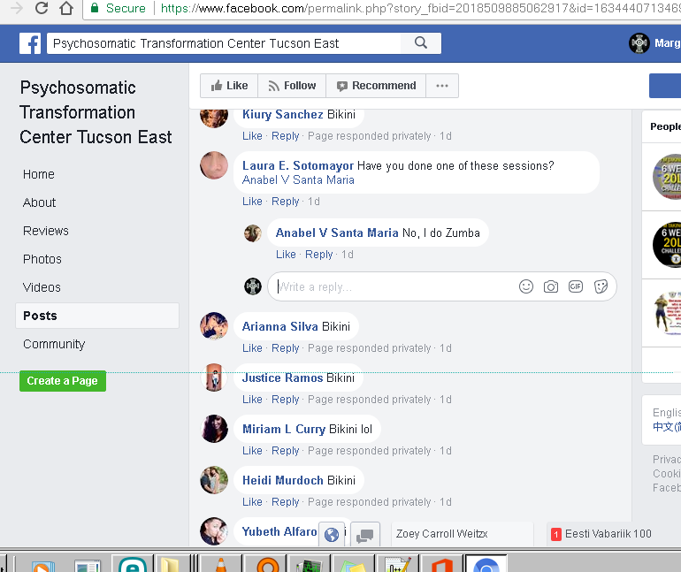Screen dimensions: 681x572
Task: Open the Microsoft Office taskbar icon
Action: pyautogui.click(x=441, y=563)
